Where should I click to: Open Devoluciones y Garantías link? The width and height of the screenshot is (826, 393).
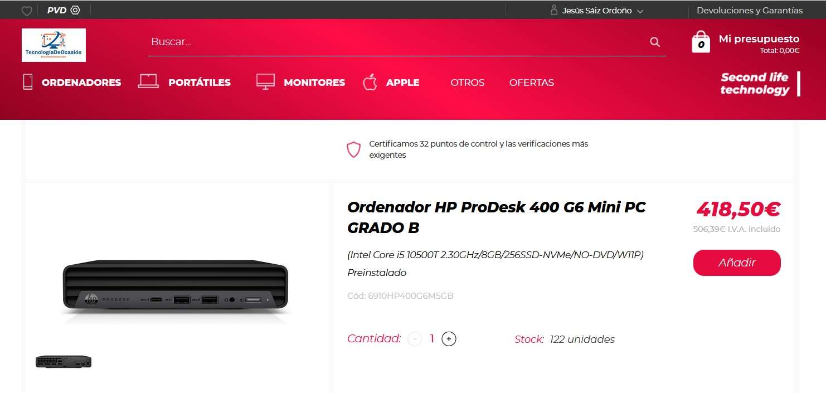750,10
